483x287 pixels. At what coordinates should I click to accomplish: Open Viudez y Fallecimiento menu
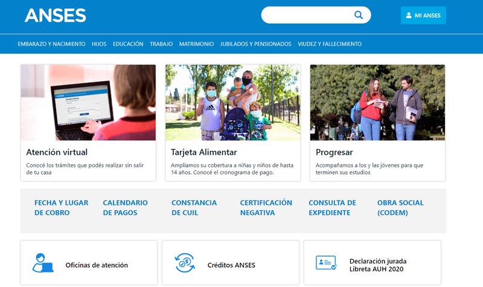[330, 44]
